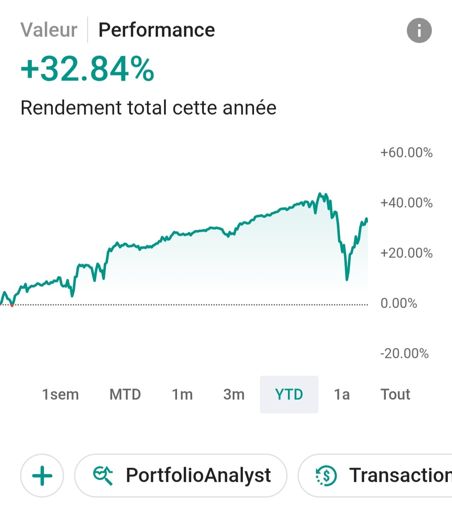Viewport: 452px width, 524px height.
Task: Select the YTD range option
Action: click(289, 394)
